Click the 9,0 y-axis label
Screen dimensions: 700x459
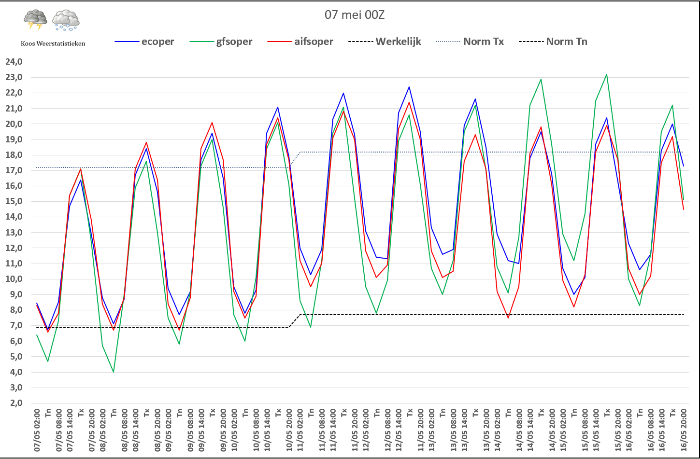coord(15,294)
